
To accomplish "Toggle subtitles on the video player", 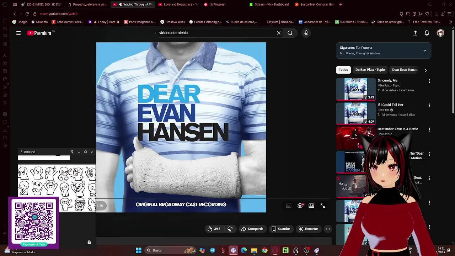I will (289, 206).
